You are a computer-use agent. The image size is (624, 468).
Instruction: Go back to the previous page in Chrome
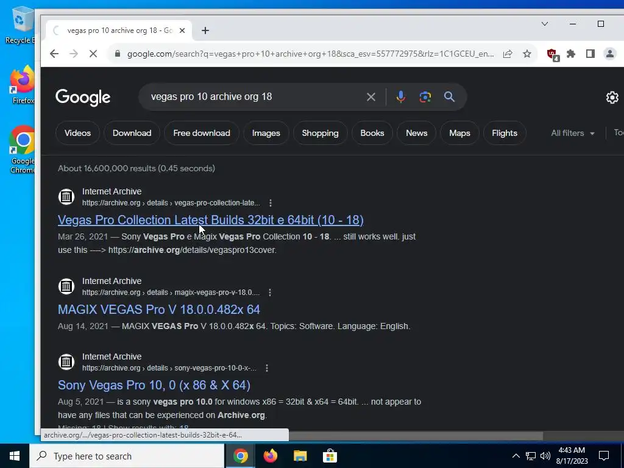coord(54,54)
